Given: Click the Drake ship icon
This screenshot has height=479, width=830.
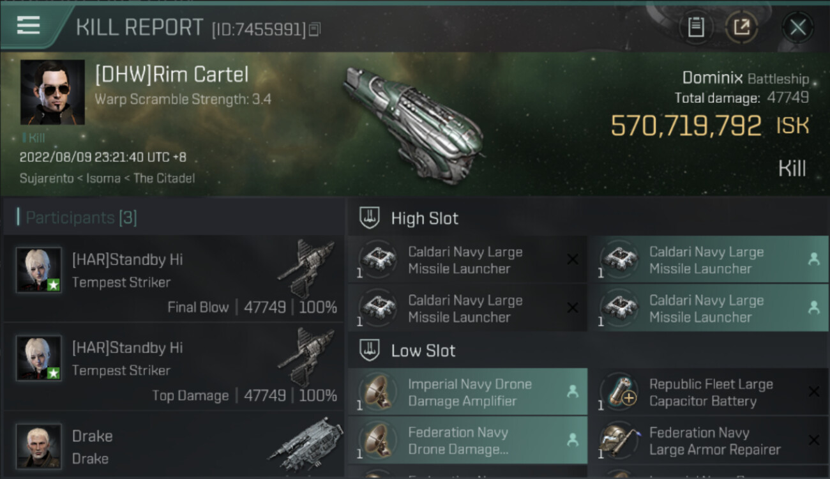Looking at the screenshot, I should pos(305,446).
